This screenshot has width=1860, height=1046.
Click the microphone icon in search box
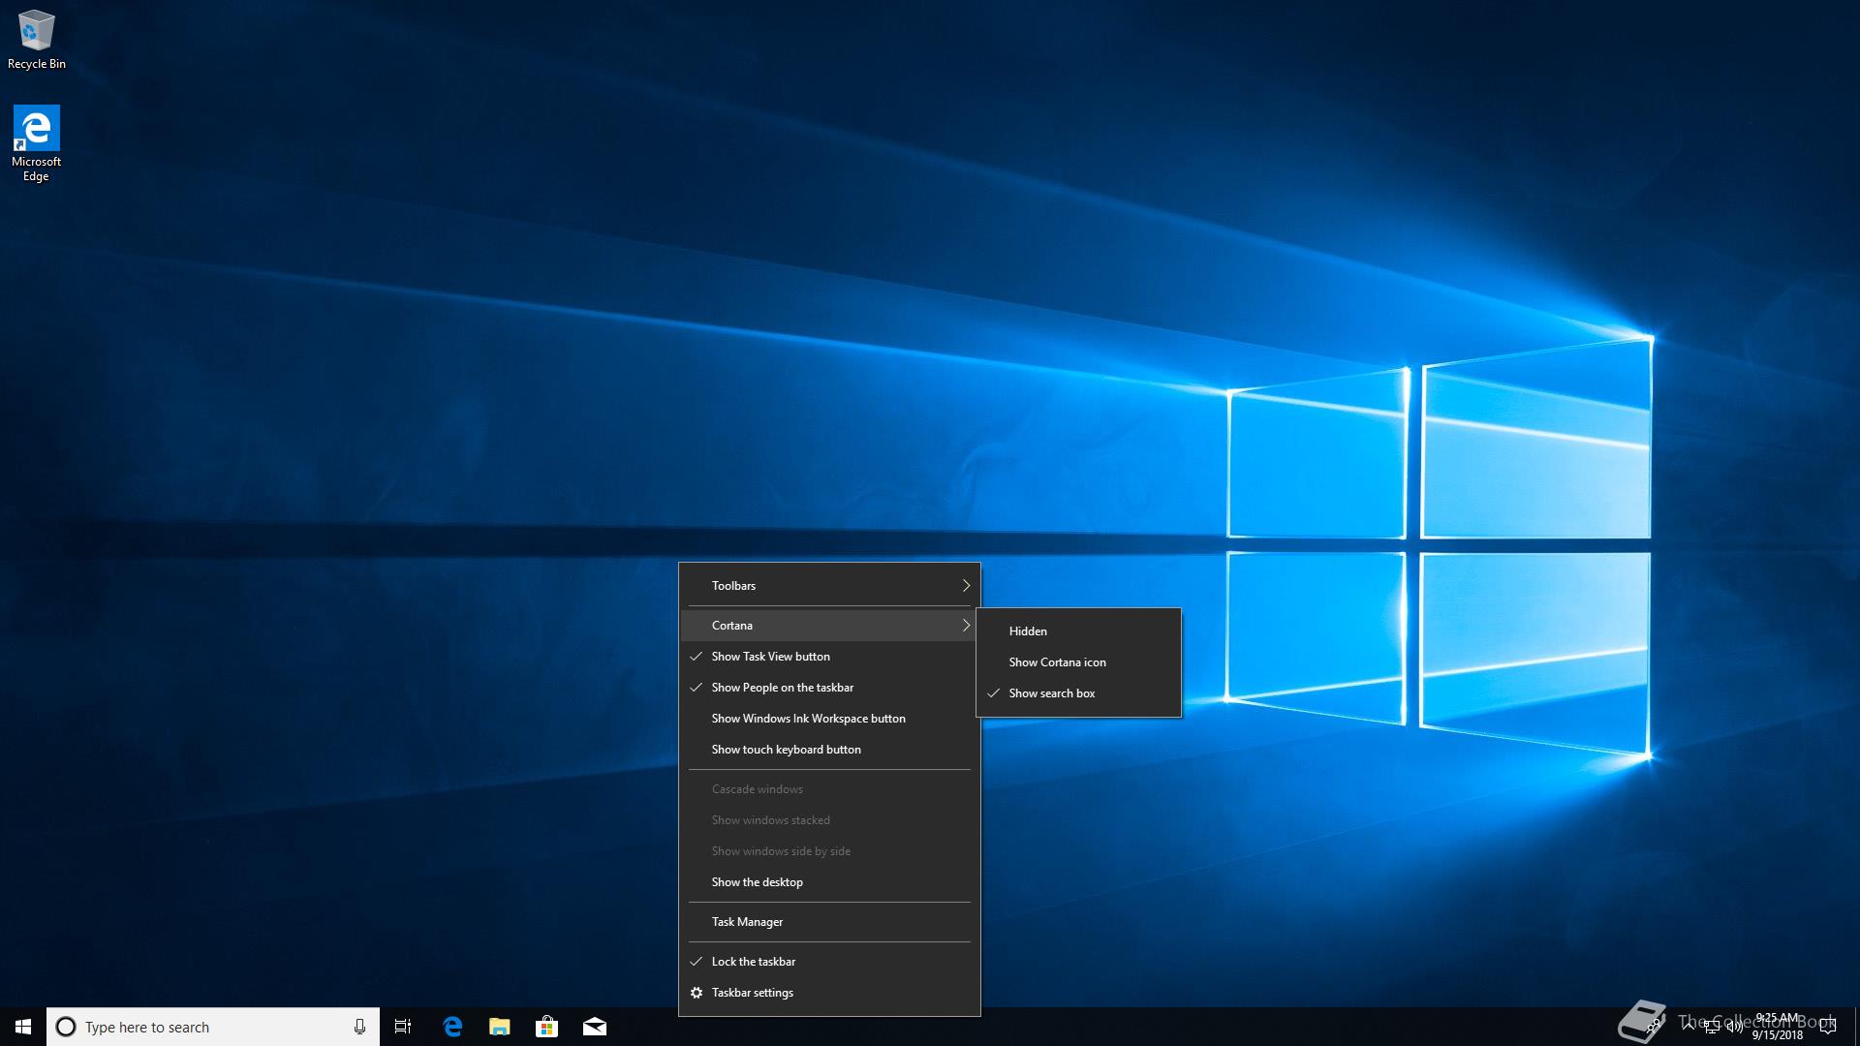(x=359, y=1027)
